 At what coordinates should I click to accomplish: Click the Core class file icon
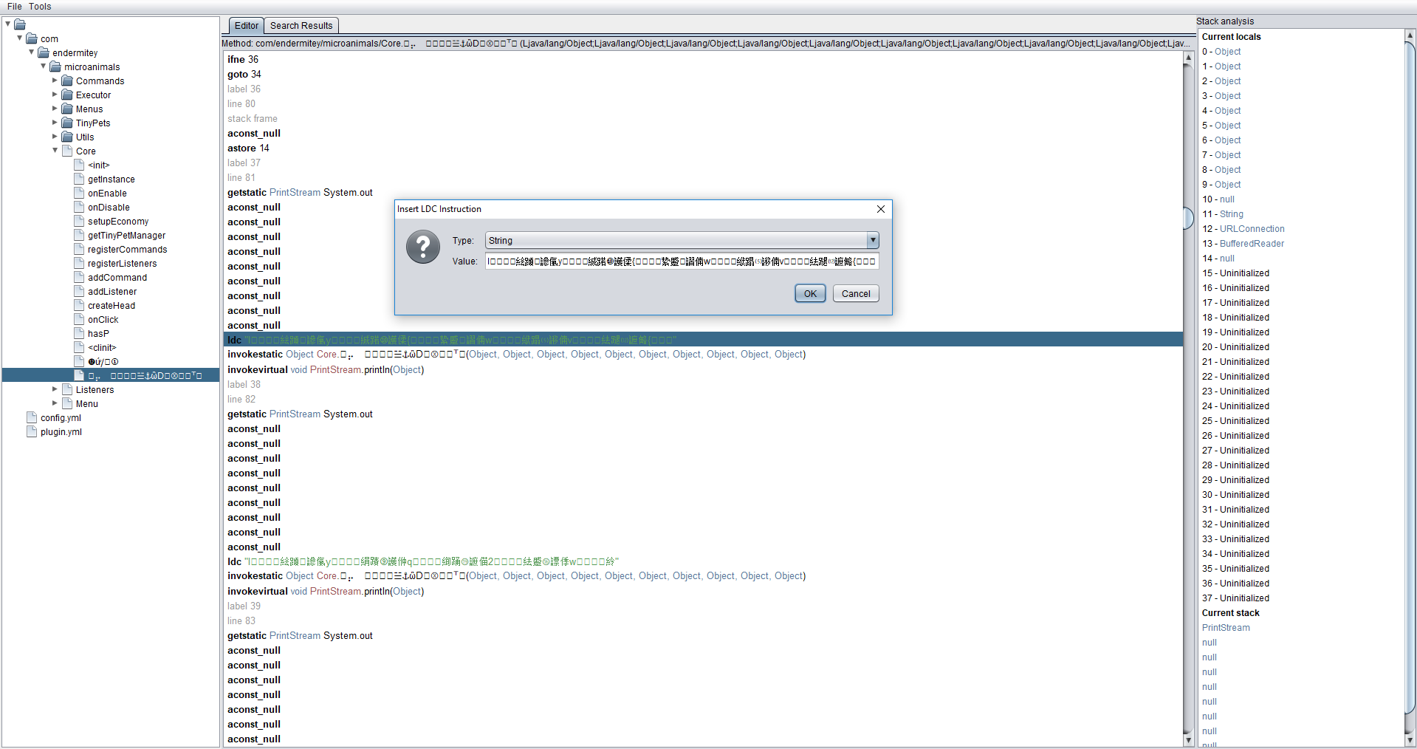click(x=67, y=151)
